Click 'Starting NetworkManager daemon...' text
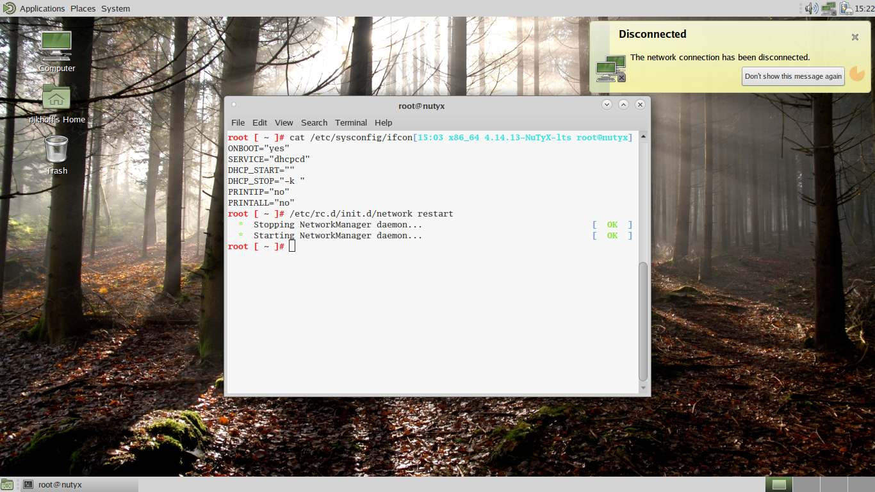The image size is (875, 492). click(338, 236)
